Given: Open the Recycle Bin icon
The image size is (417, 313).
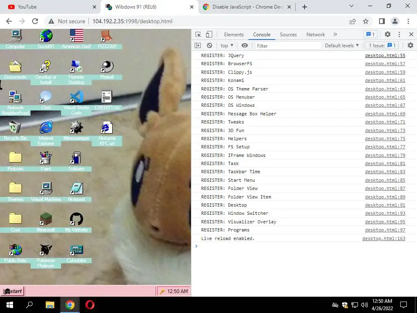Looking at the screenshot, I should [15, 128].
